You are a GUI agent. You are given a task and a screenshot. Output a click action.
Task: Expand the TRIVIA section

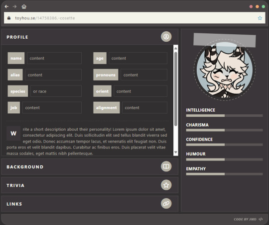pyautogui.click(x=90, y=185)
